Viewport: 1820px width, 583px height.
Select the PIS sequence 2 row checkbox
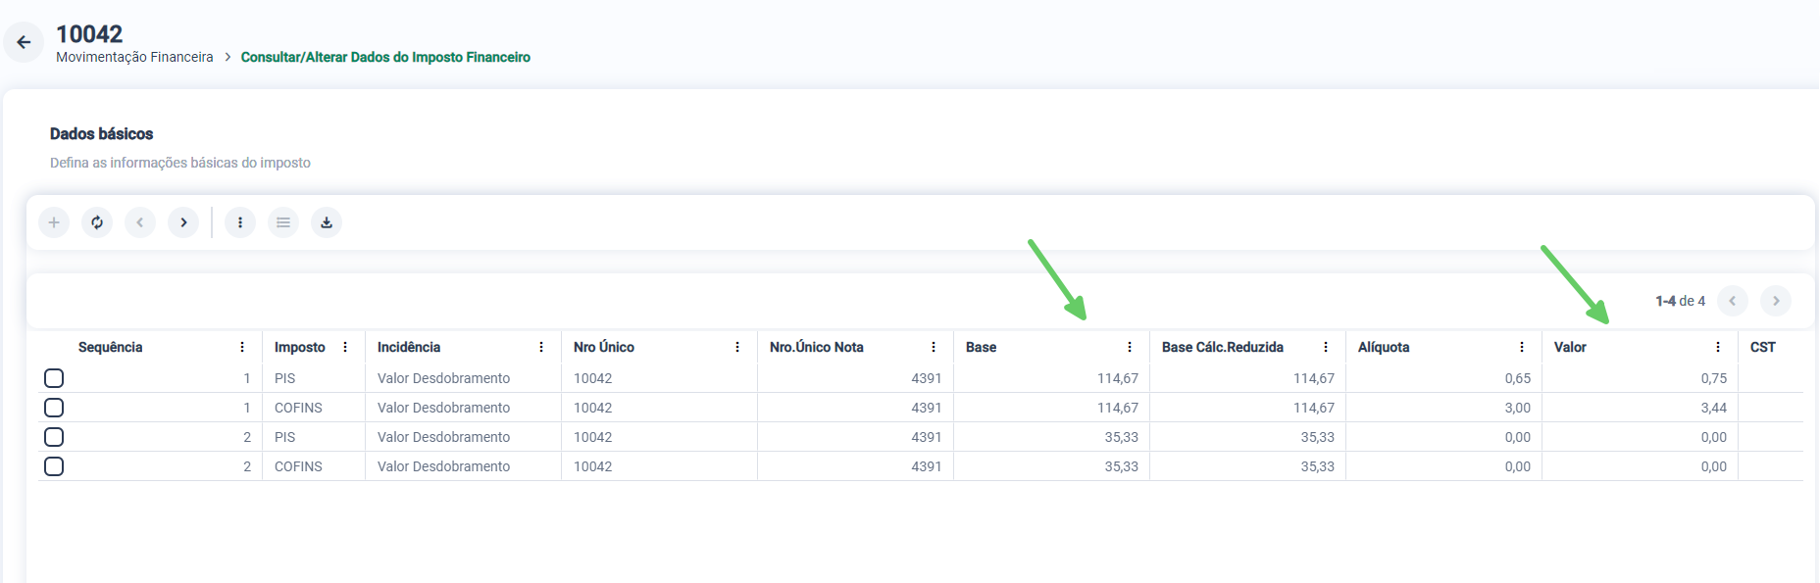tap(54, 437)
